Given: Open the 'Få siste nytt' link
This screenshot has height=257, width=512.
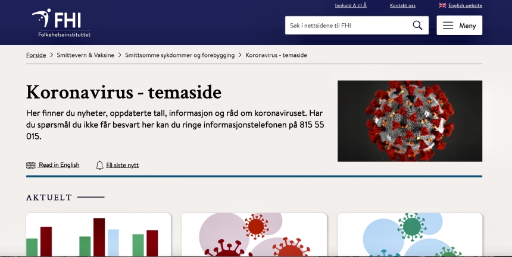Looking at the screenshot, I should click(x=123, y=165).
